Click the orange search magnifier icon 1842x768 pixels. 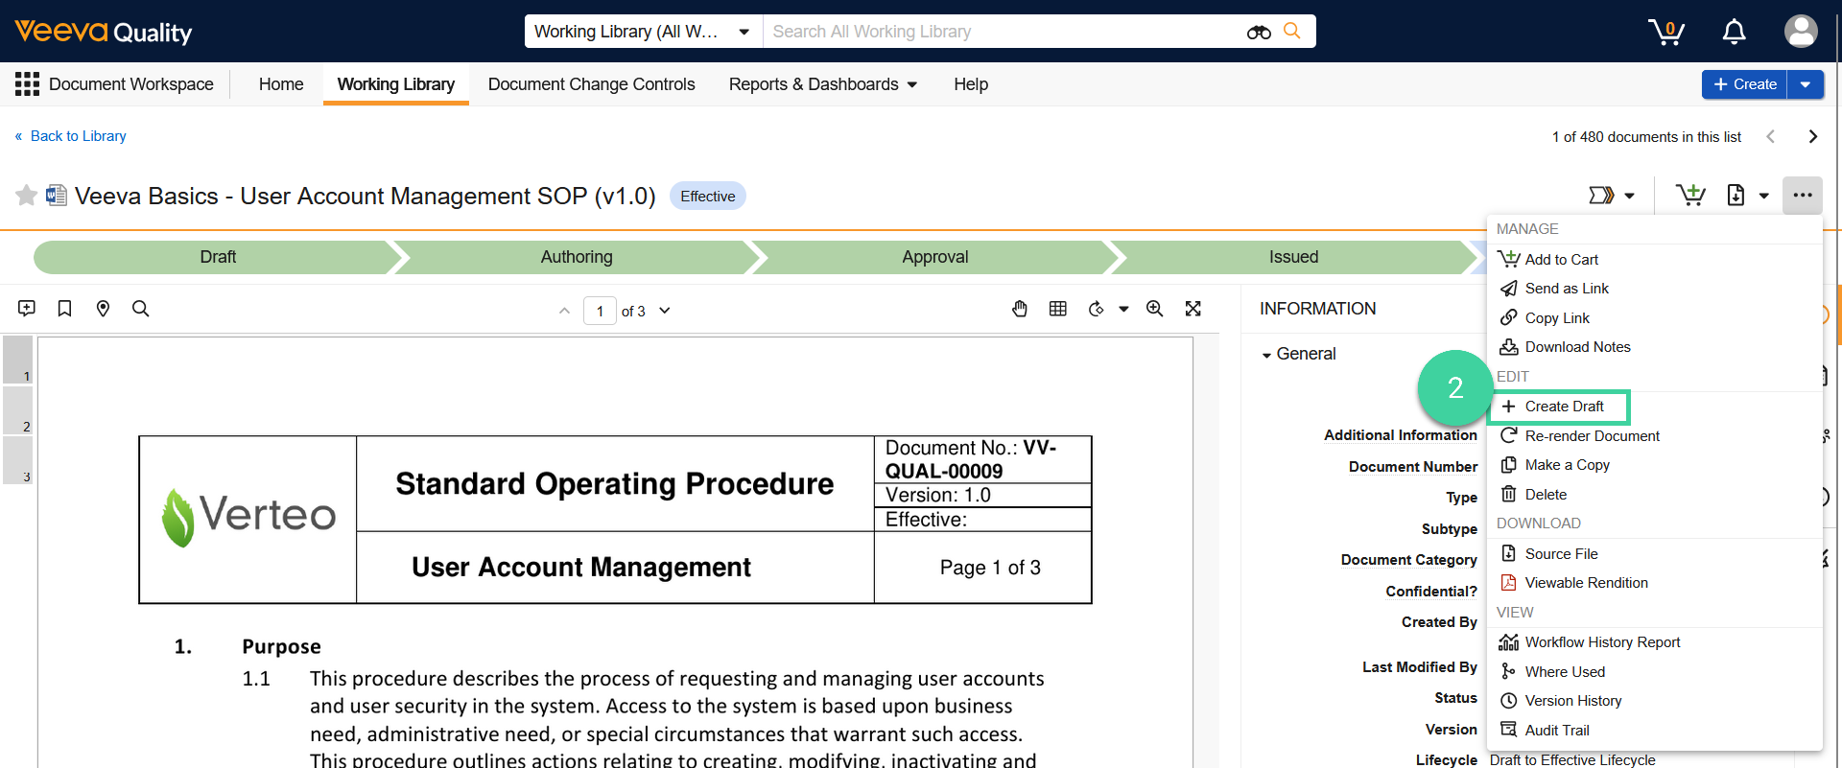pos(1292,31)
